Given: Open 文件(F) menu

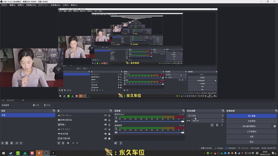Looking at the screenshot, I should pyautogui.click(x=4, y=5).
